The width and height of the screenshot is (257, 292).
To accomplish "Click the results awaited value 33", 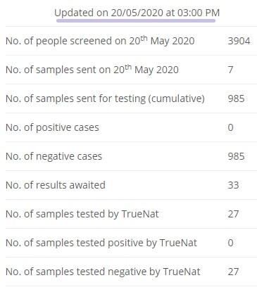I will 233,185.
